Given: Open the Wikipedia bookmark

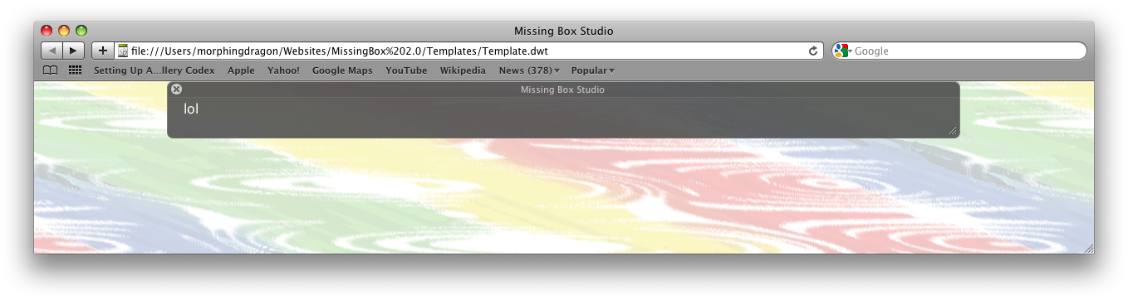Looking at the screenshot, I should [463, 70].
